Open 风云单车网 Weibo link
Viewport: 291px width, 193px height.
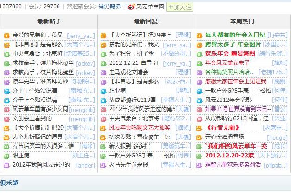(150, 7)
